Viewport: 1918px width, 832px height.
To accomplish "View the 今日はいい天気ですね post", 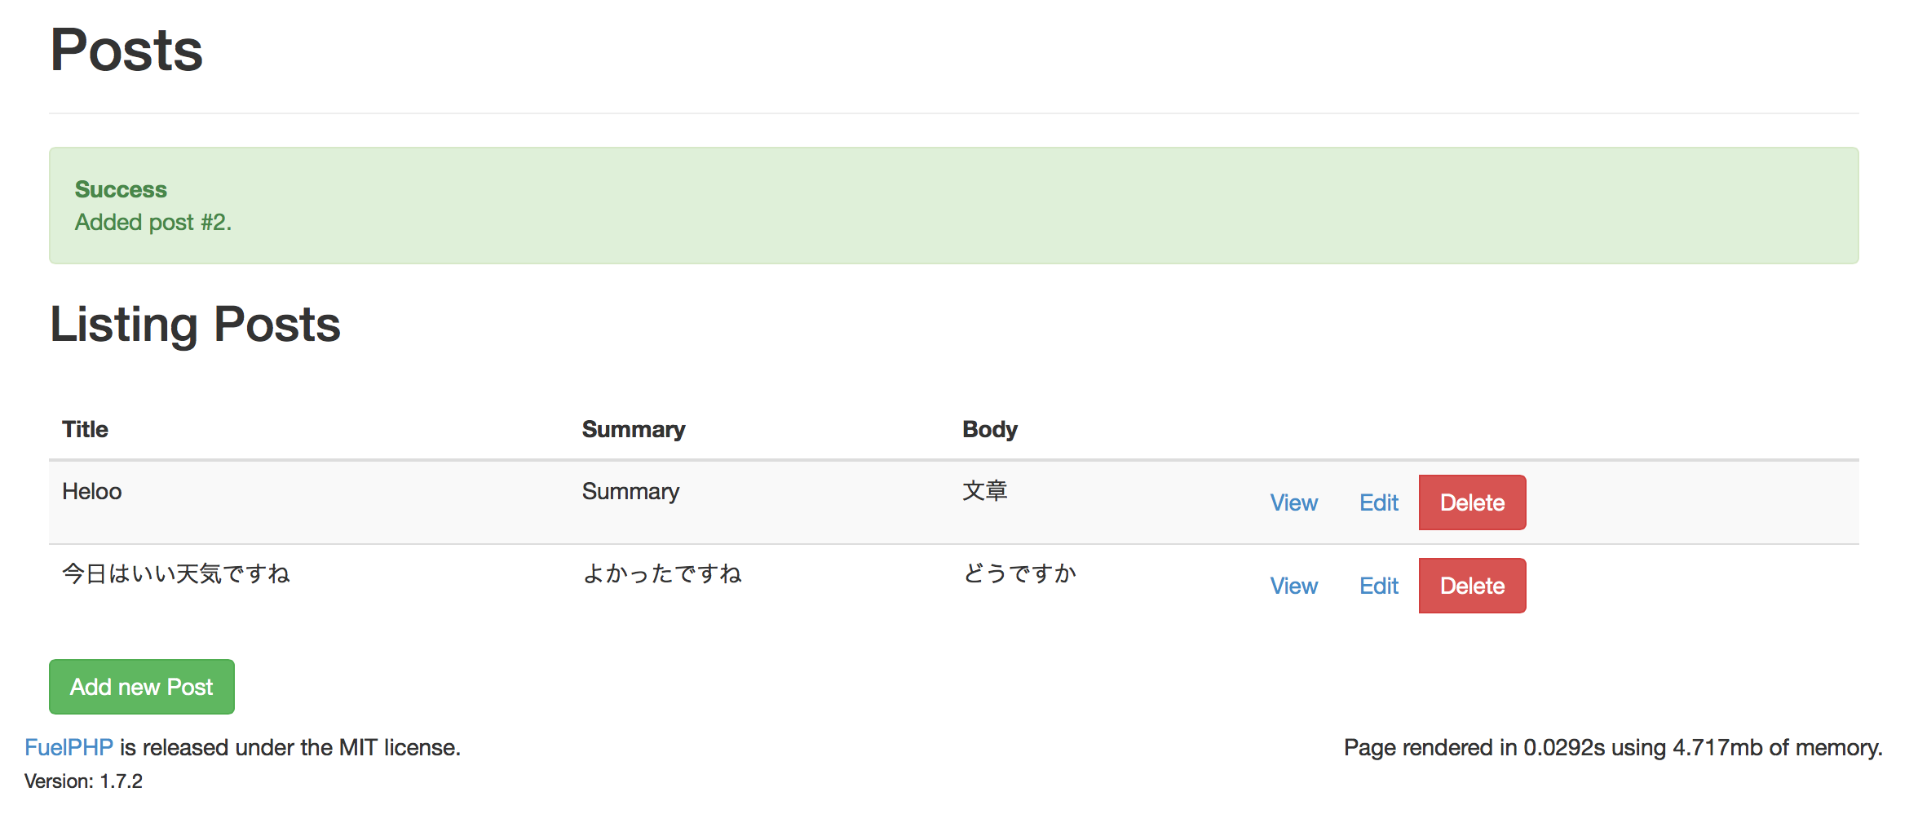I will [x=1294, y=586].
